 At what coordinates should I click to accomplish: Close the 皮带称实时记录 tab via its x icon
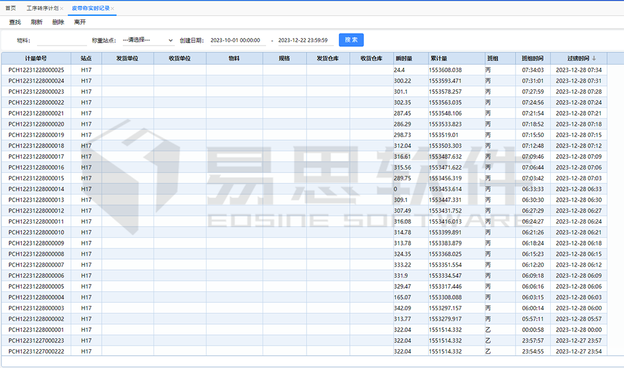[x=112, y=8]
